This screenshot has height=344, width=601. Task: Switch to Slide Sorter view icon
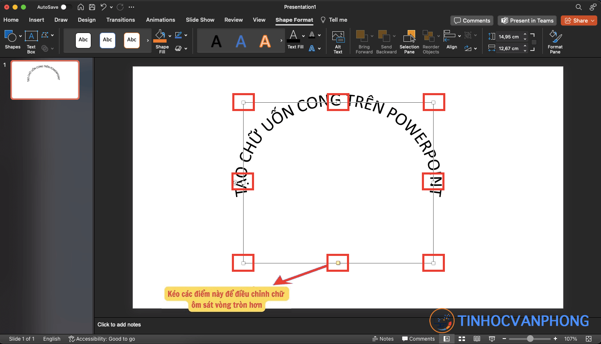click(x=462, y=339)
